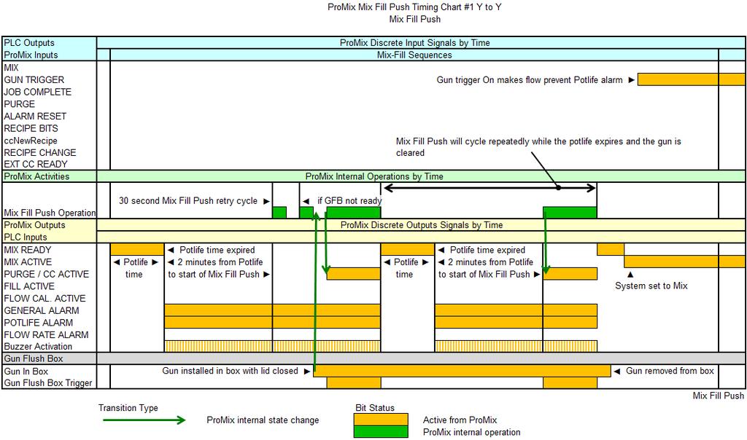
Task: Click the green arrow in the Transition Type legend
Action: tap(144, 420)
